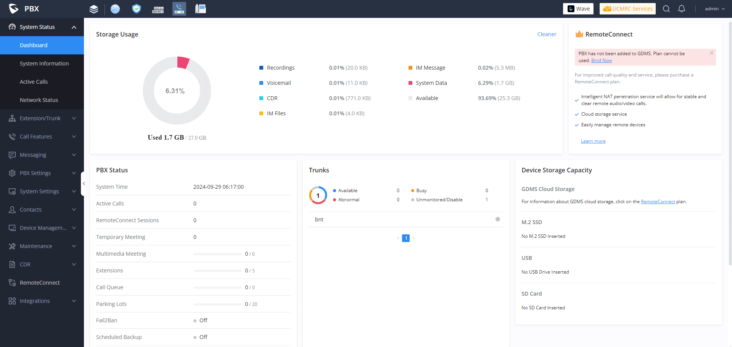Open the admin user dropdown

coord(714,9)
